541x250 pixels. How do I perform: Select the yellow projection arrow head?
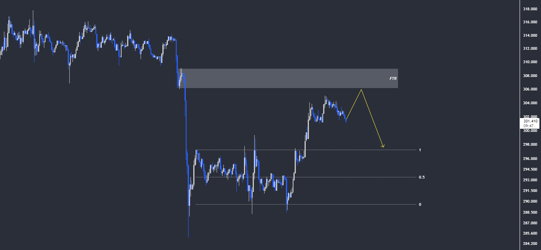pyautogui.click(x=383, y=146)
